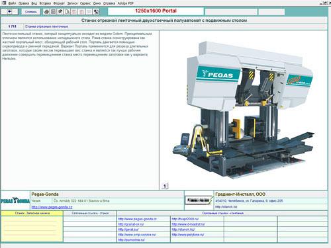Click the crossed hammer tools icon
Screen dimensions: 331x248
coord(60,12)
